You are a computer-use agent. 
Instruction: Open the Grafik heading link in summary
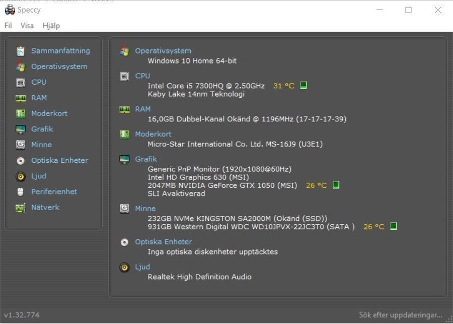coord(146,159)
